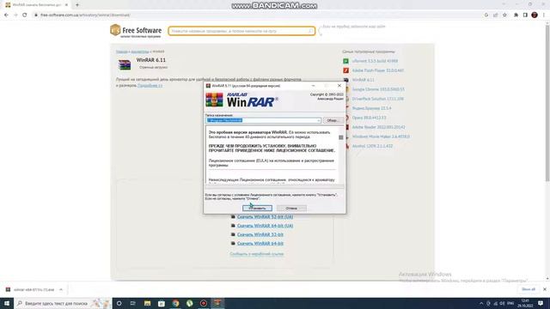Click the site search input field
Viewport: 550px width, 309px height.
click(241, 31)
